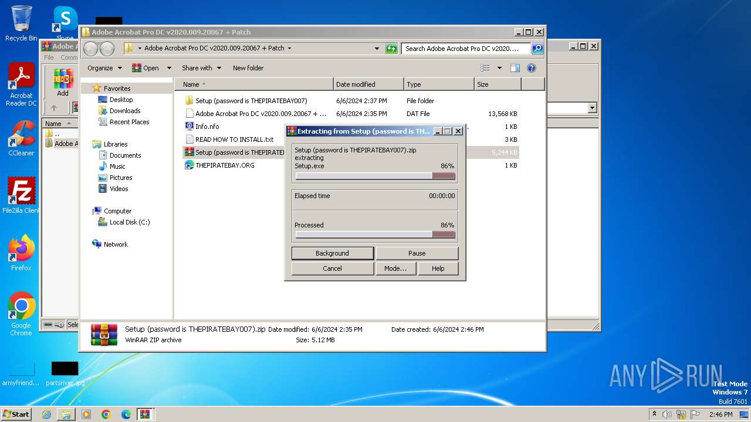The height and width of the screenshot is (422, 751).
Task: Open the Organize menu
Action: click(104, 68)
